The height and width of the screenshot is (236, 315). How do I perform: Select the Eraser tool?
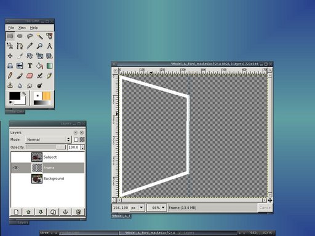point(30,76)
